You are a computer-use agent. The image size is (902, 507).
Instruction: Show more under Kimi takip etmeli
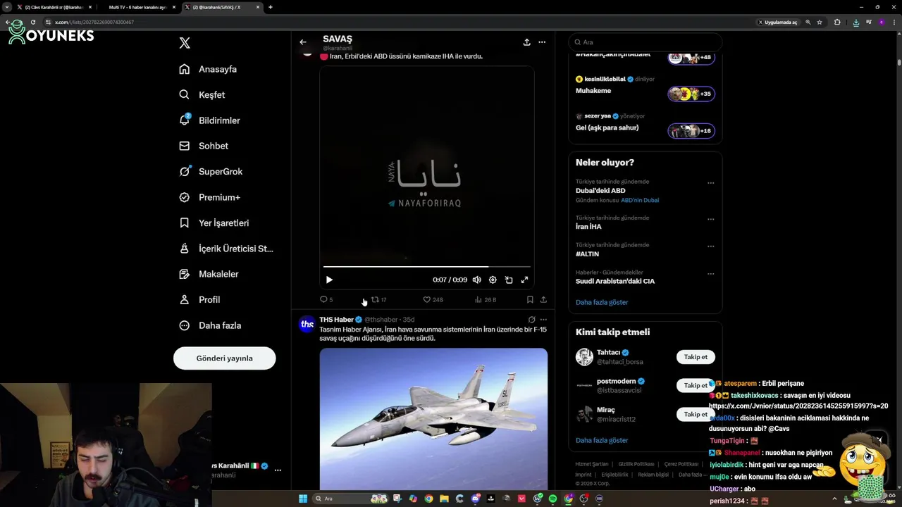(x=602, y=440)
